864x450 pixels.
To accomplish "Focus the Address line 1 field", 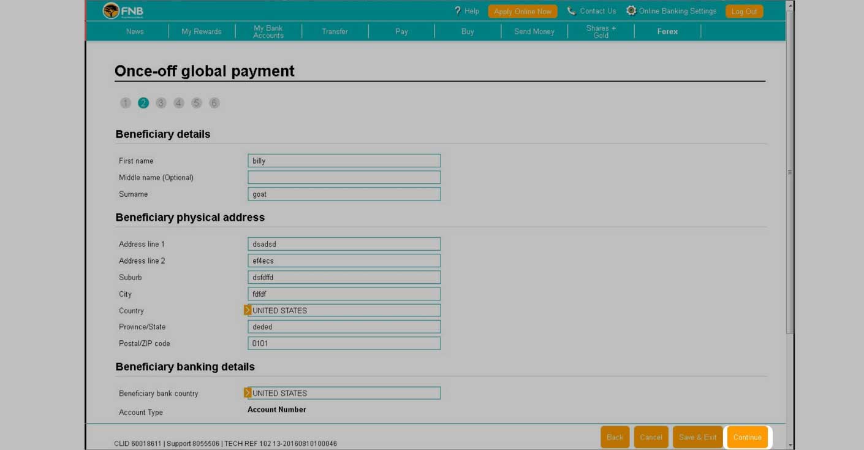I will point(344,244).
